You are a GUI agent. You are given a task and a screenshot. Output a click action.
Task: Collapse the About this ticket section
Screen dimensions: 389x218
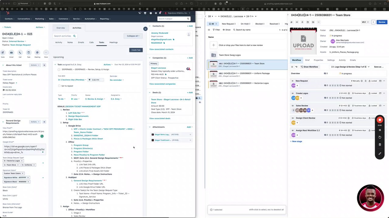(3, 65)
